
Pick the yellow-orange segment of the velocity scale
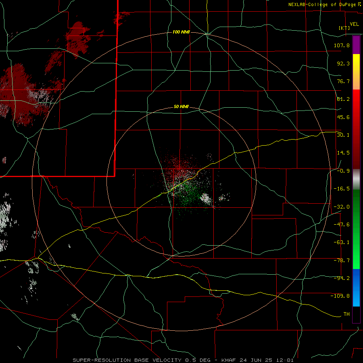pyautogui.click(x=356, y=72)
